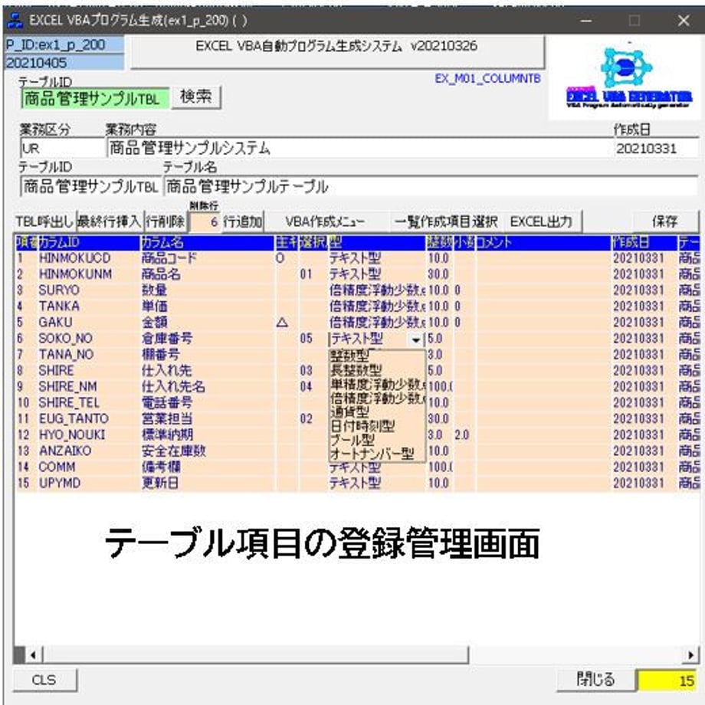
Task: Click the 閉じる close button
Action: (x=595, y=680)
